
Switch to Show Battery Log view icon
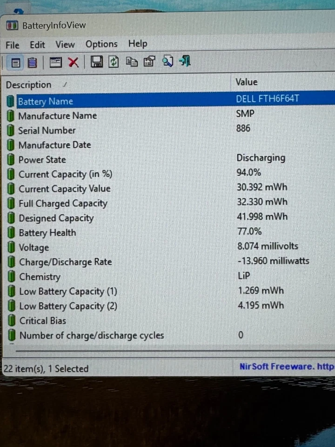click(x=32, y=62)
